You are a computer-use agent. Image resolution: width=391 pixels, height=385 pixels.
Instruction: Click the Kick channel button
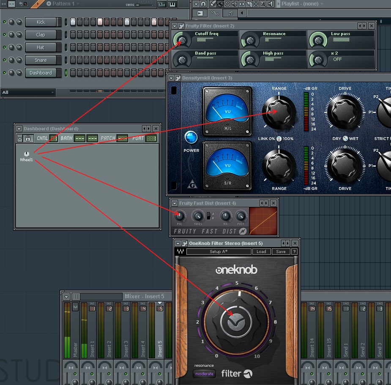(x=41, y=22)
